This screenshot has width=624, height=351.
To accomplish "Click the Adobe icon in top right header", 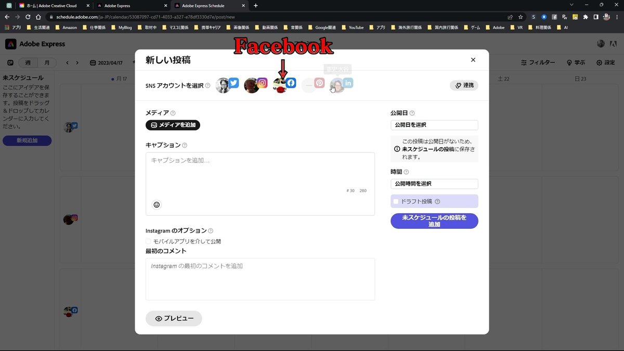I will (614, 44).
